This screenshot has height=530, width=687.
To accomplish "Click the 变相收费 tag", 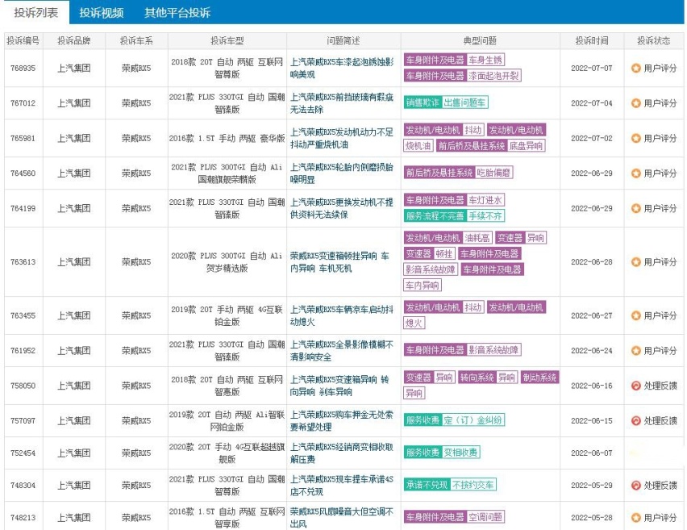I will point(460,453).
